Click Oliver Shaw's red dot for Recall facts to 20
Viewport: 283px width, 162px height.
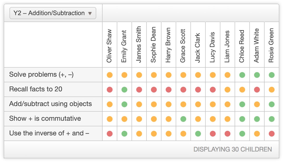click(x=110, y=90)
